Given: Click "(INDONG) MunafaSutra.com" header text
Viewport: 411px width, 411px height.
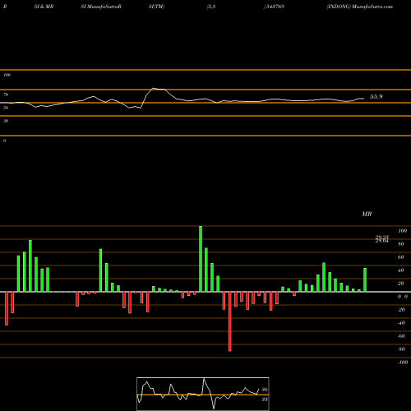Looking at the screenshot, I should tap(360, 7).
